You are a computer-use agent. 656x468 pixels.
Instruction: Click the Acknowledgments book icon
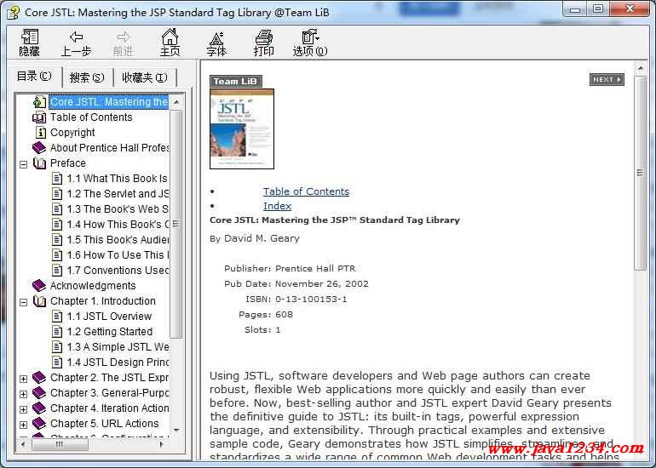(x=39, y=286)
